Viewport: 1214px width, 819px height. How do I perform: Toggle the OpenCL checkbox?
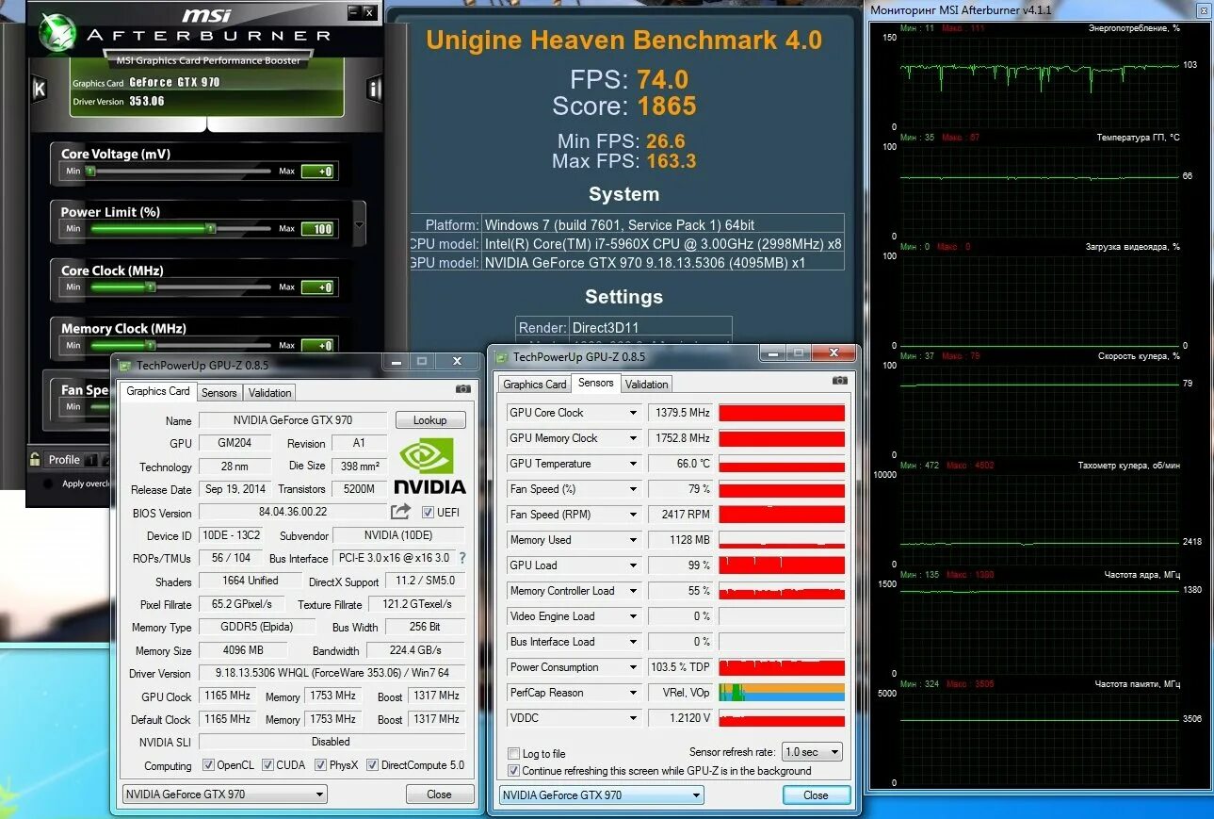(x=206, y=764)
